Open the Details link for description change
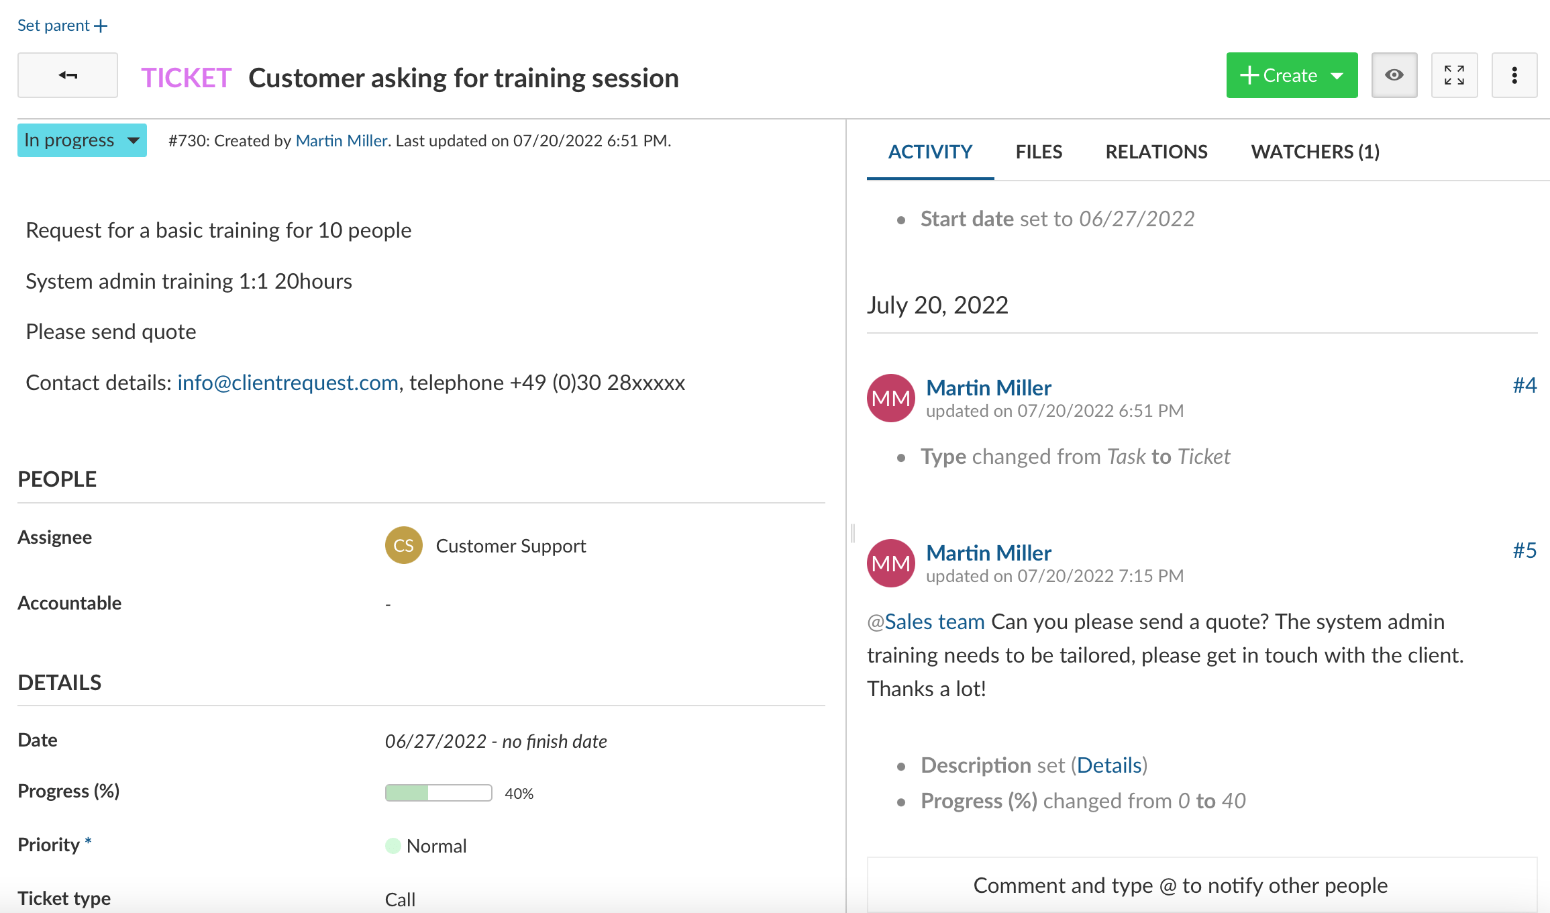1550x913 pixels. pos(1109,765)
